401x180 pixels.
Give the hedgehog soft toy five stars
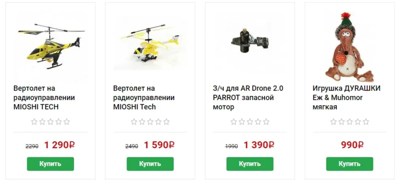(366, 122)
